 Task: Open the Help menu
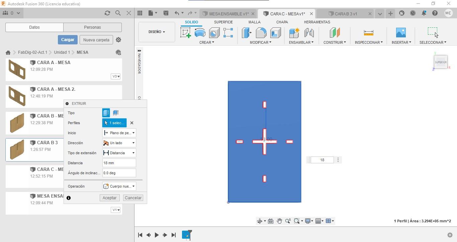pyautogui.click(x=435, y=13)
